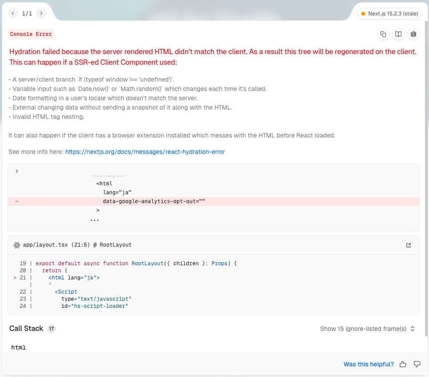429x377 pixels.
Task: Show 15 ignore-listed frames toggle
Action: coord(367,329)
